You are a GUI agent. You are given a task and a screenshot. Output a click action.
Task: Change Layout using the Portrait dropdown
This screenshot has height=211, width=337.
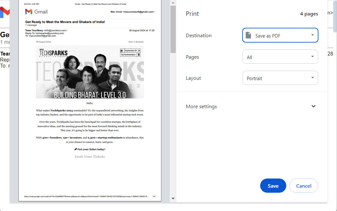(x=280, y=78)
